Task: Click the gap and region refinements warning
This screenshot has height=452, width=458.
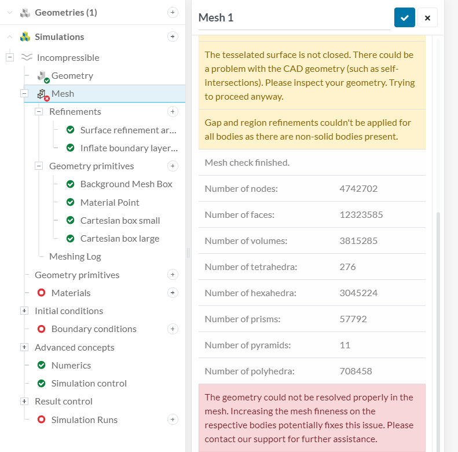Action: click(x=312, y=130)
